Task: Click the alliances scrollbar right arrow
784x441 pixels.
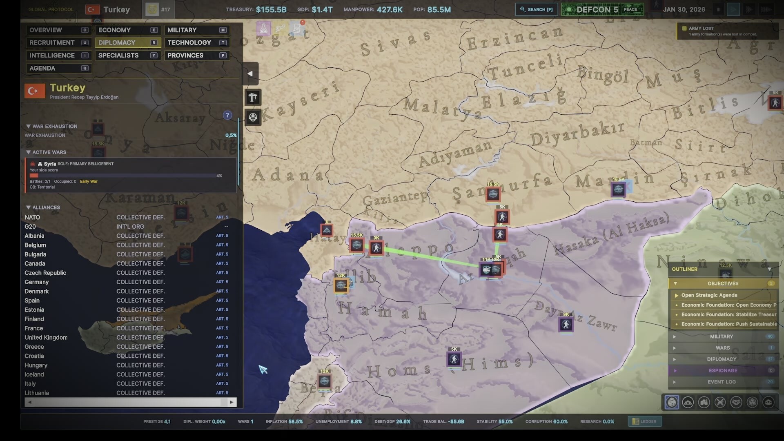Action: click(232, 402)
